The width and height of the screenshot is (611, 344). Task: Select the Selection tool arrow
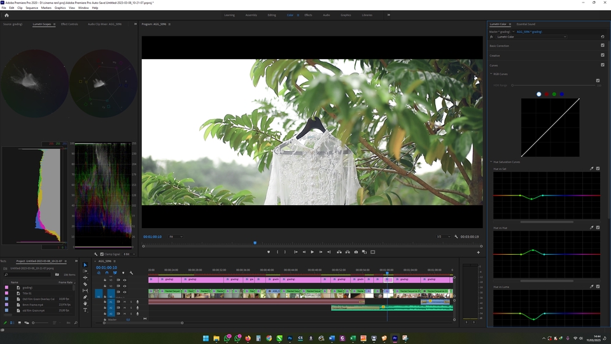(x=85, y=265)
